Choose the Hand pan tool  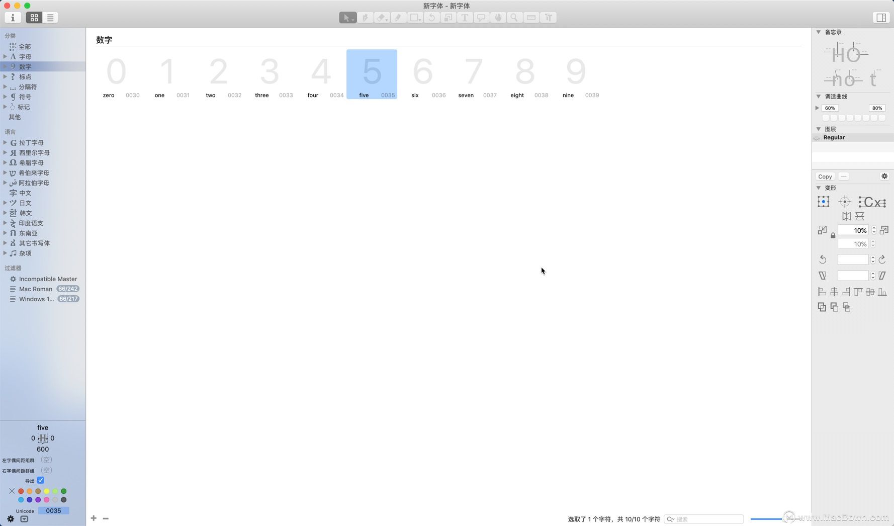click(498, 18)
